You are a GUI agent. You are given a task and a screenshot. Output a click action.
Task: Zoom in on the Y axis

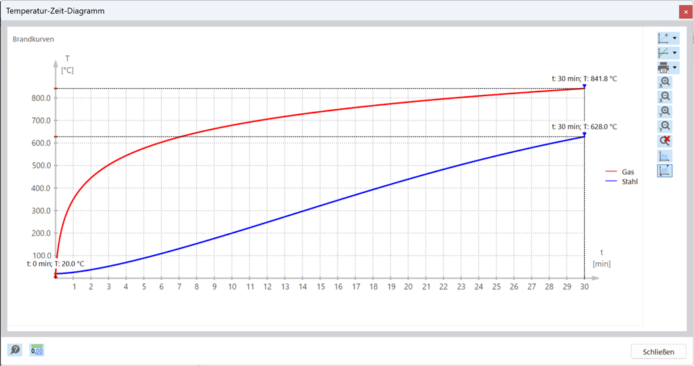coord(665,112)
